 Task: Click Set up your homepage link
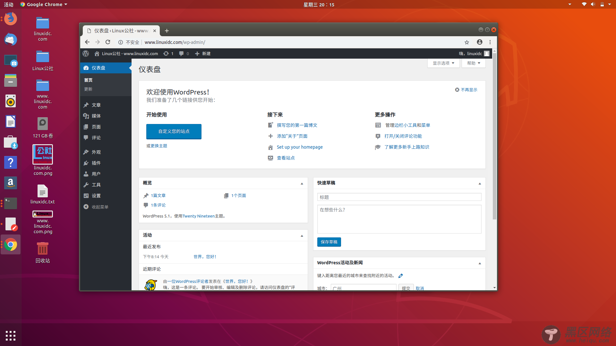(x=300, y=147)
